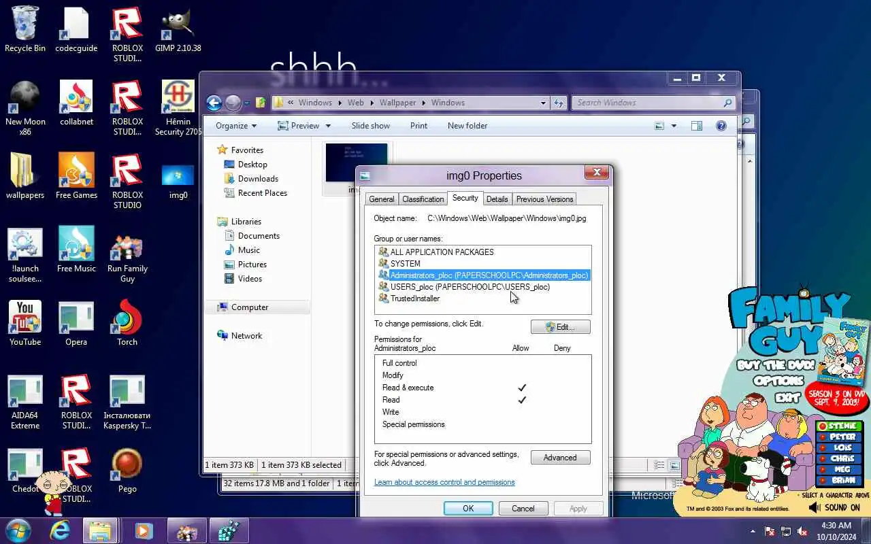871x544 pixels.
Task: Open Windows Media Player taskbar icon
Action: point(144,531)
